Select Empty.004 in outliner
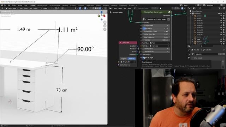This screenshot has width=226, height=127. (200, 28)
